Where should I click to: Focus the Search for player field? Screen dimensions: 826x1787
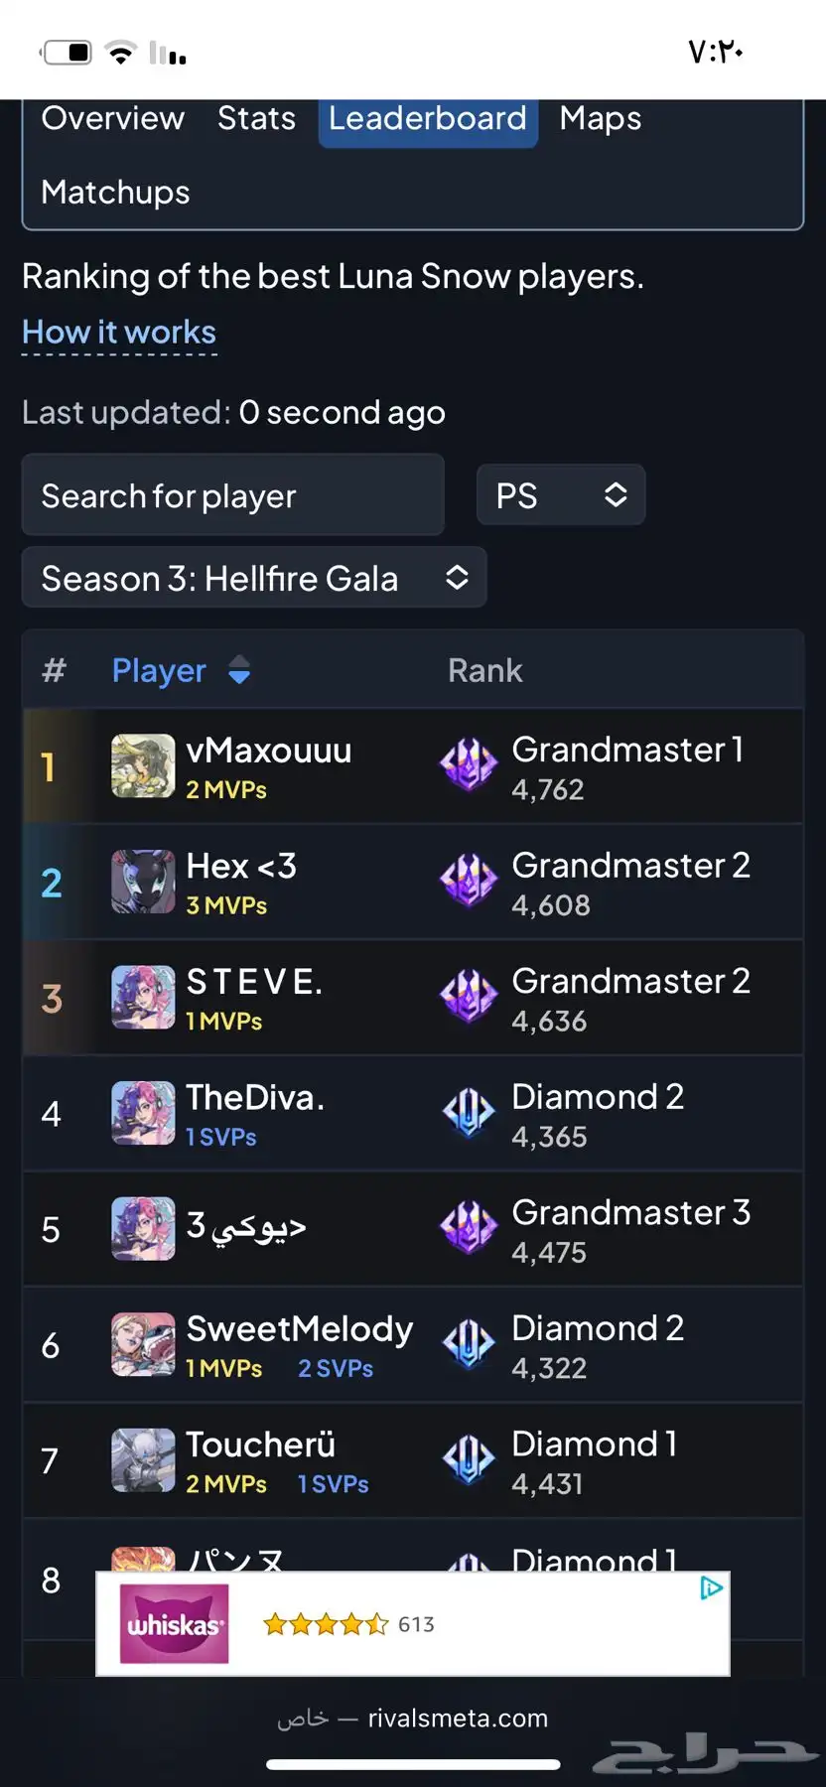pos(233,494)
